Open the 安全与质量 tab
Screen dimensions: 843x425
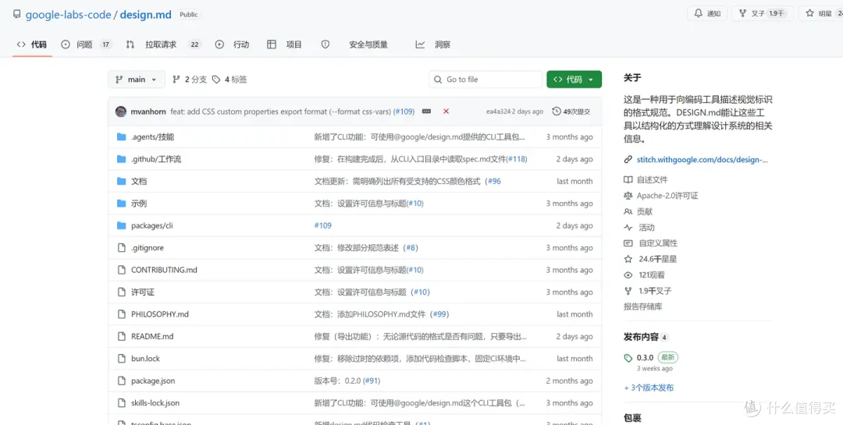tap(355, 44)
